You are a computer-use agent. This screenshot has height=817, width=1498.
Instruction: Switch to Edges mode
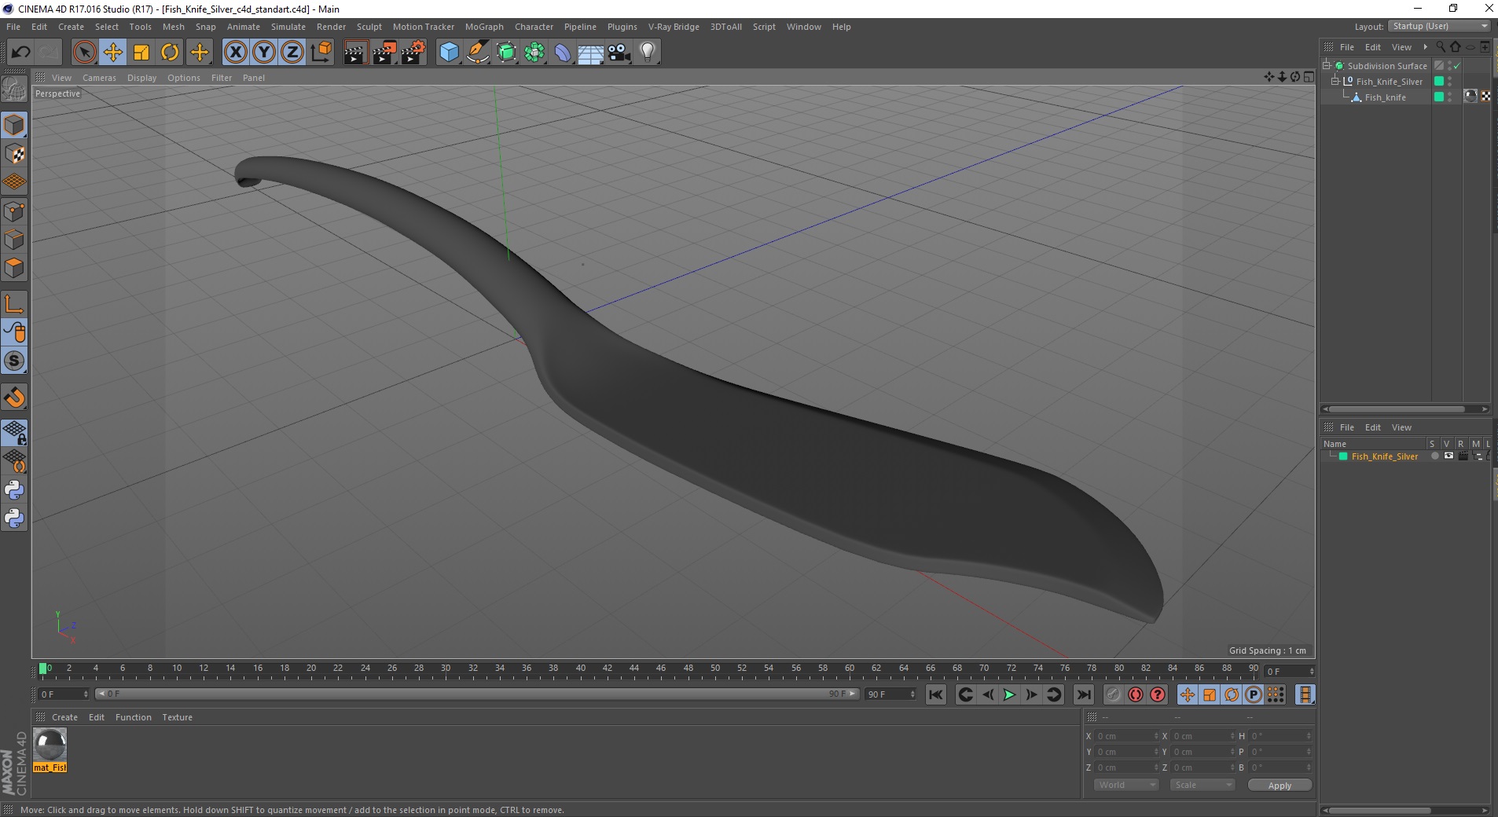(x=14, y=239)
